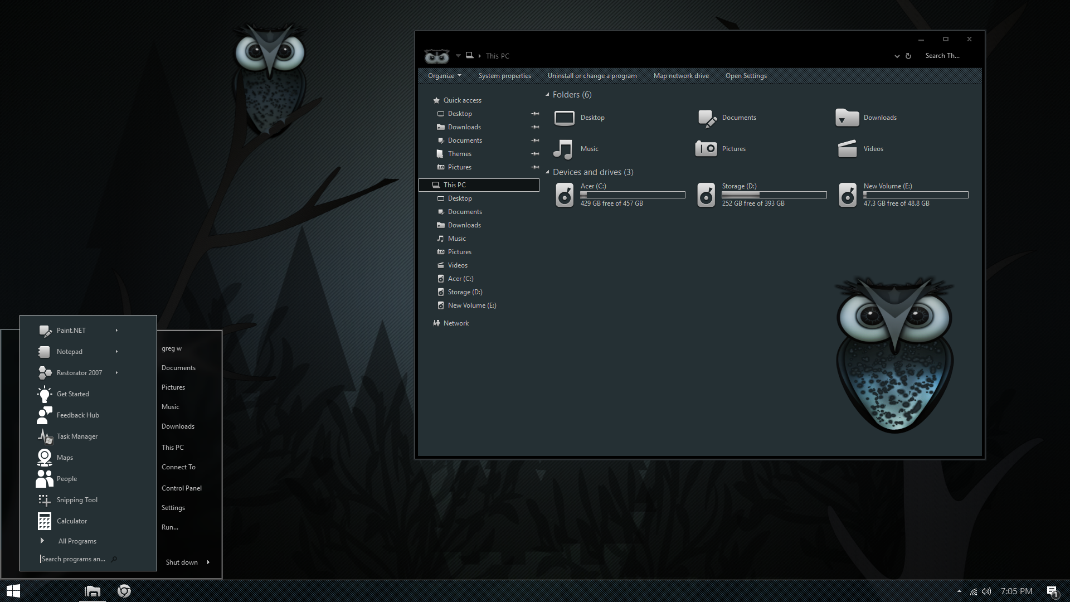The height and width of the screenshot is (602, 1070).
Task: Click Map network drive in the toolbar
Action: [x=680, y=75]
